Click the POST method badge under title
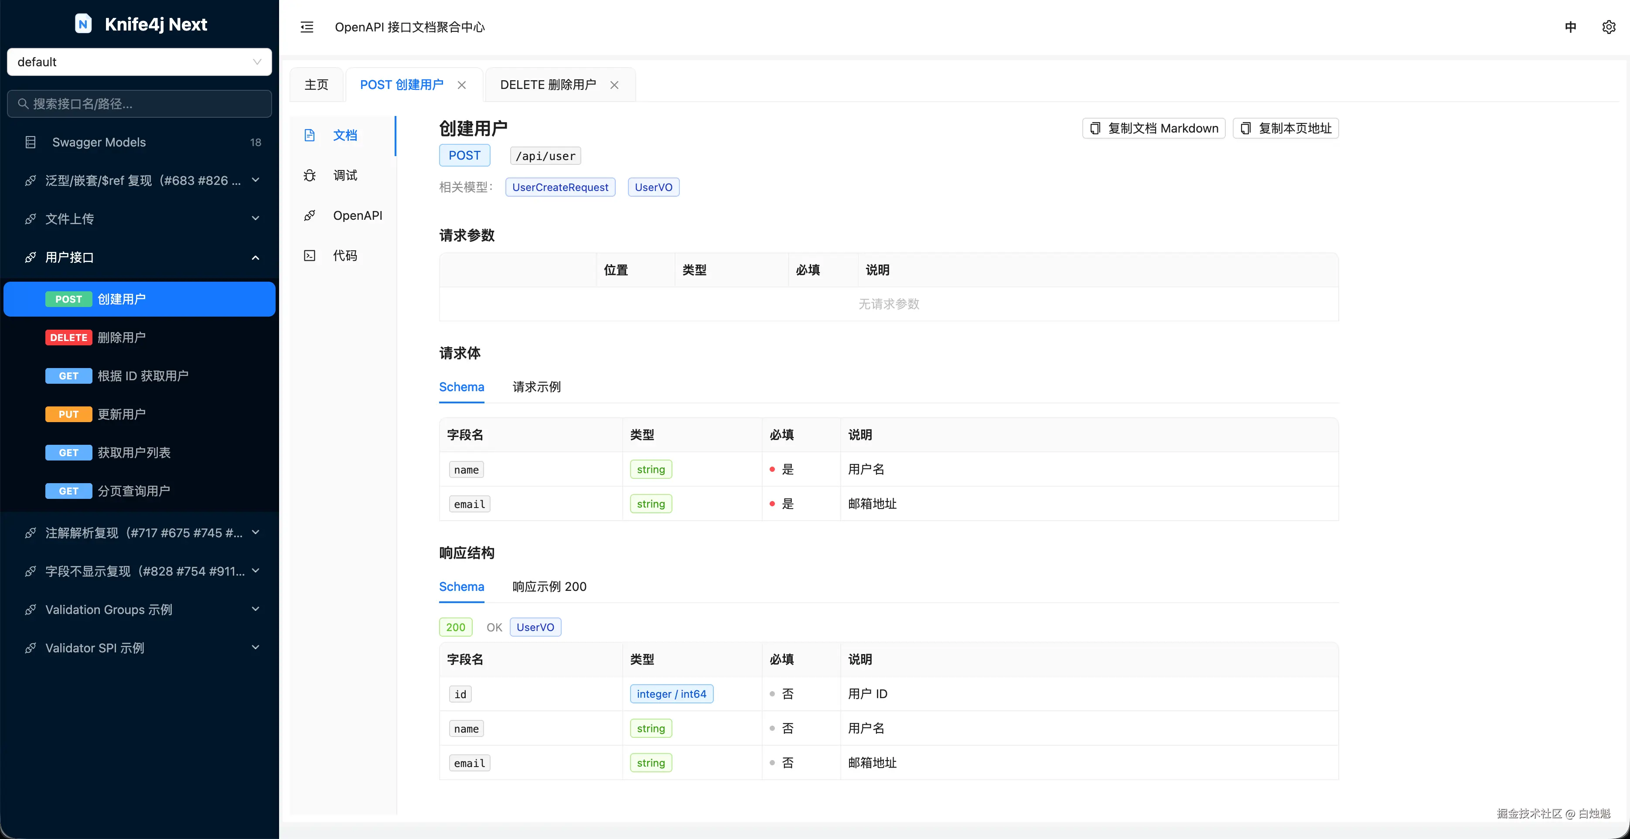The image size is (1630, 839). 464,156
